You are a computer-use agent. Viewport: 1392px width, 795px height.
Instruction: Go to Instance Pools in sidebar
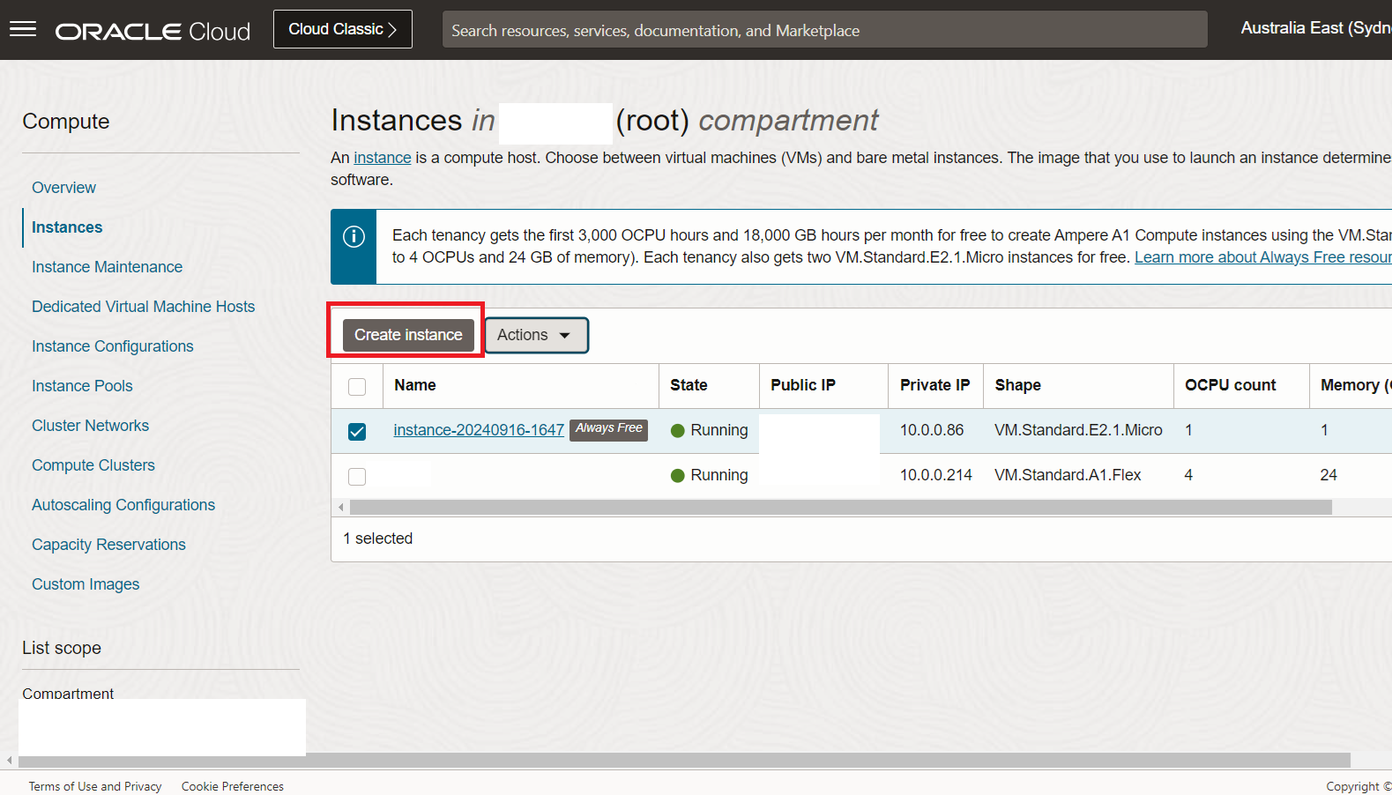(x=82, y=386)
